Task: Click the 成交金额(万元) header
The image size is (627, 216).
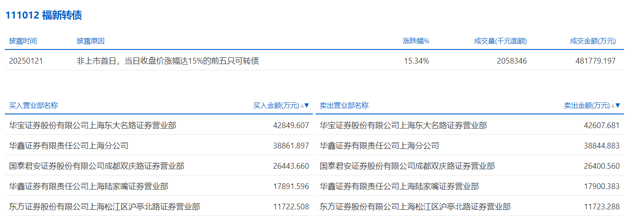Action: coord(593,41)
